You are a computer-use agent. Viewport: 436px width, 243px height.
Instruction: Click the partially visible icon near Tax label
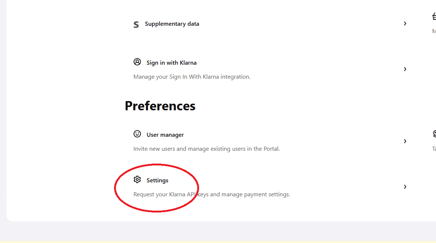434,133
